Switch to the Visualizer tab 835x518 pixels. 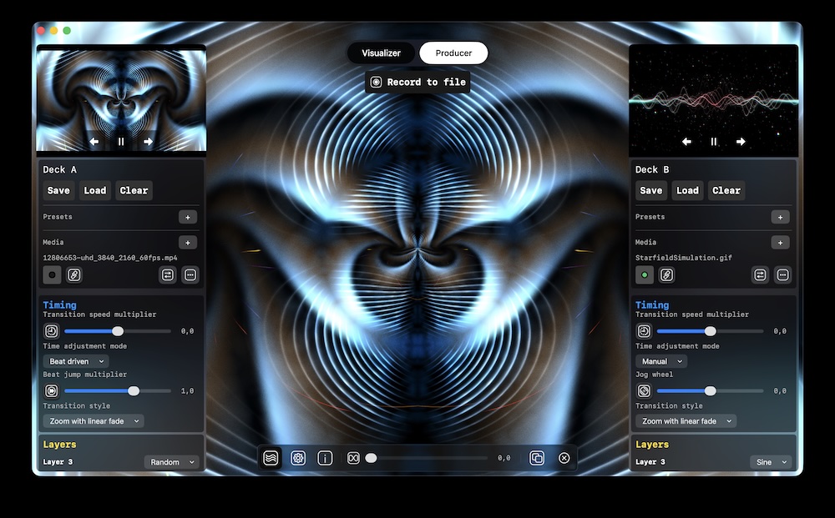click(381, 53)
